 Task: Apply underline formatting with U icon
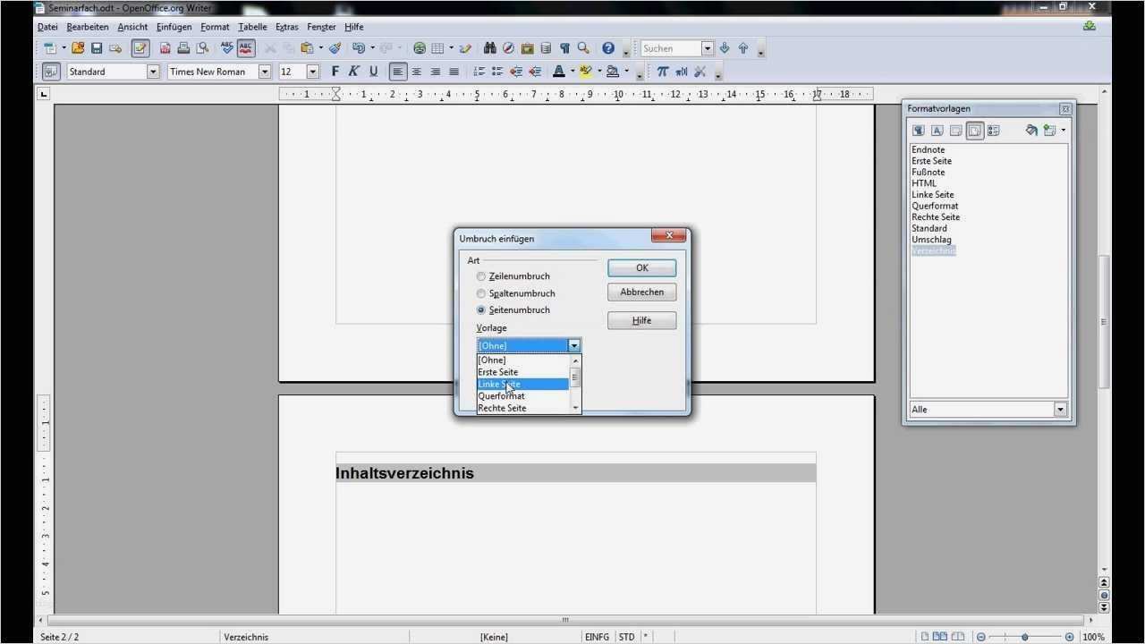pyautogui.click(x=373, y=72)
